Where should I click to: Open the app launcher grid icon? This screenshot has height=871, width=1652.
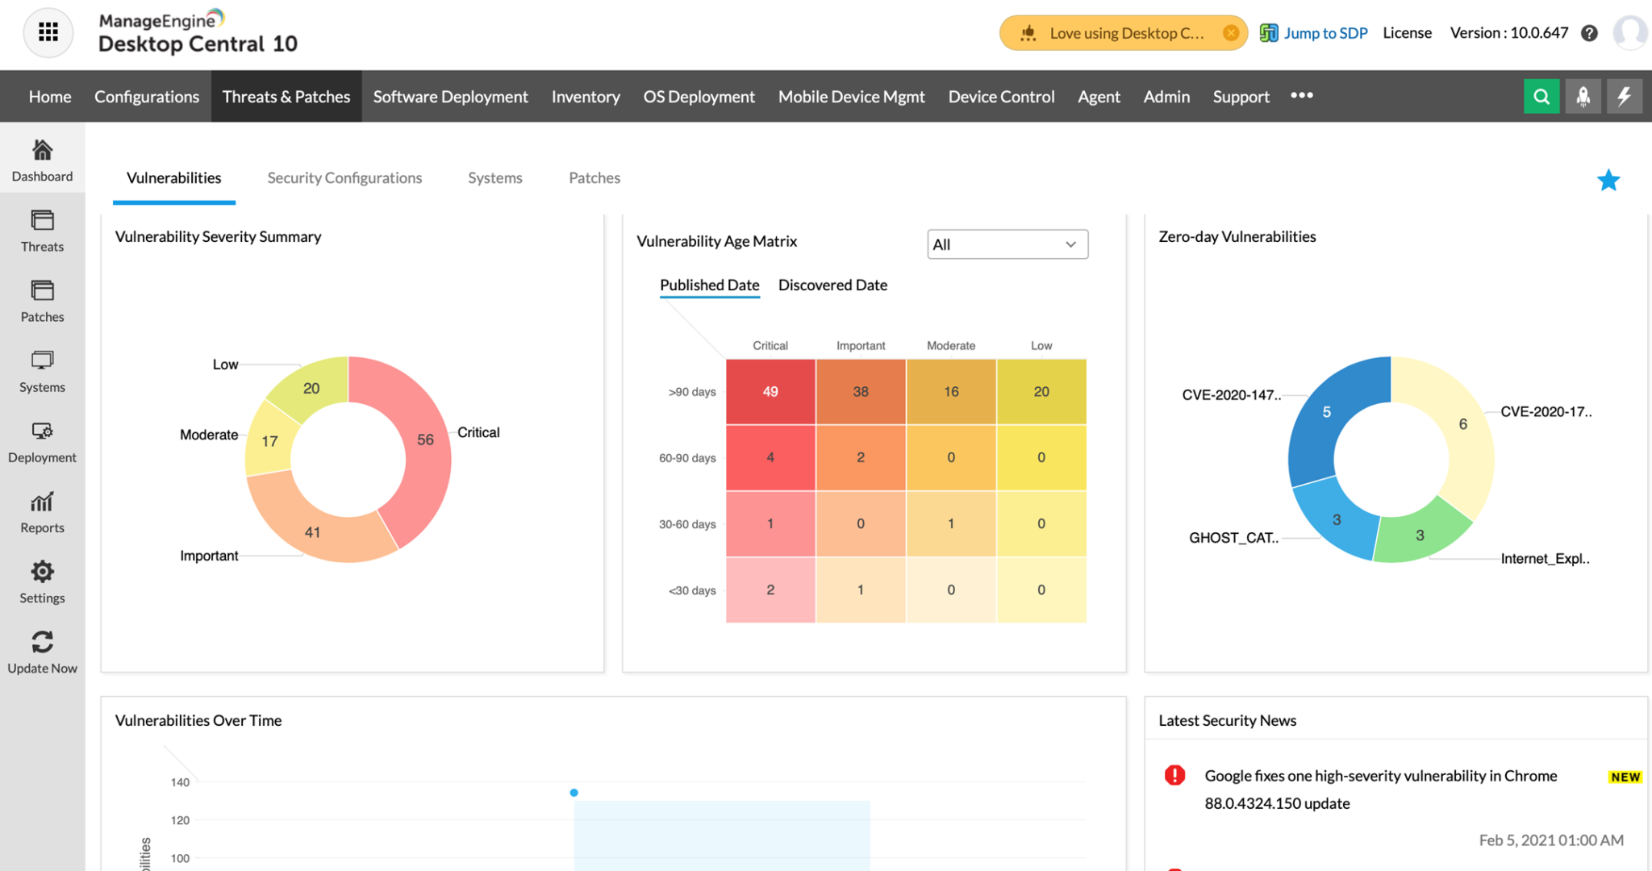48,32
